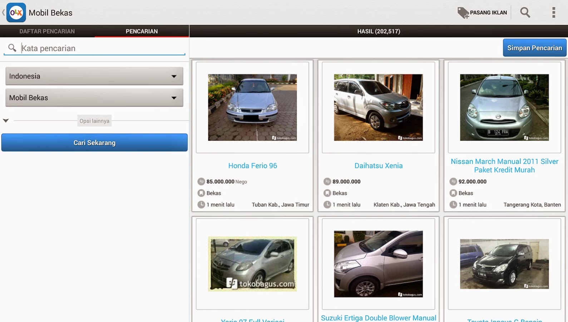Click clock icon on Daihatsu Xenia

pos(327,205)
